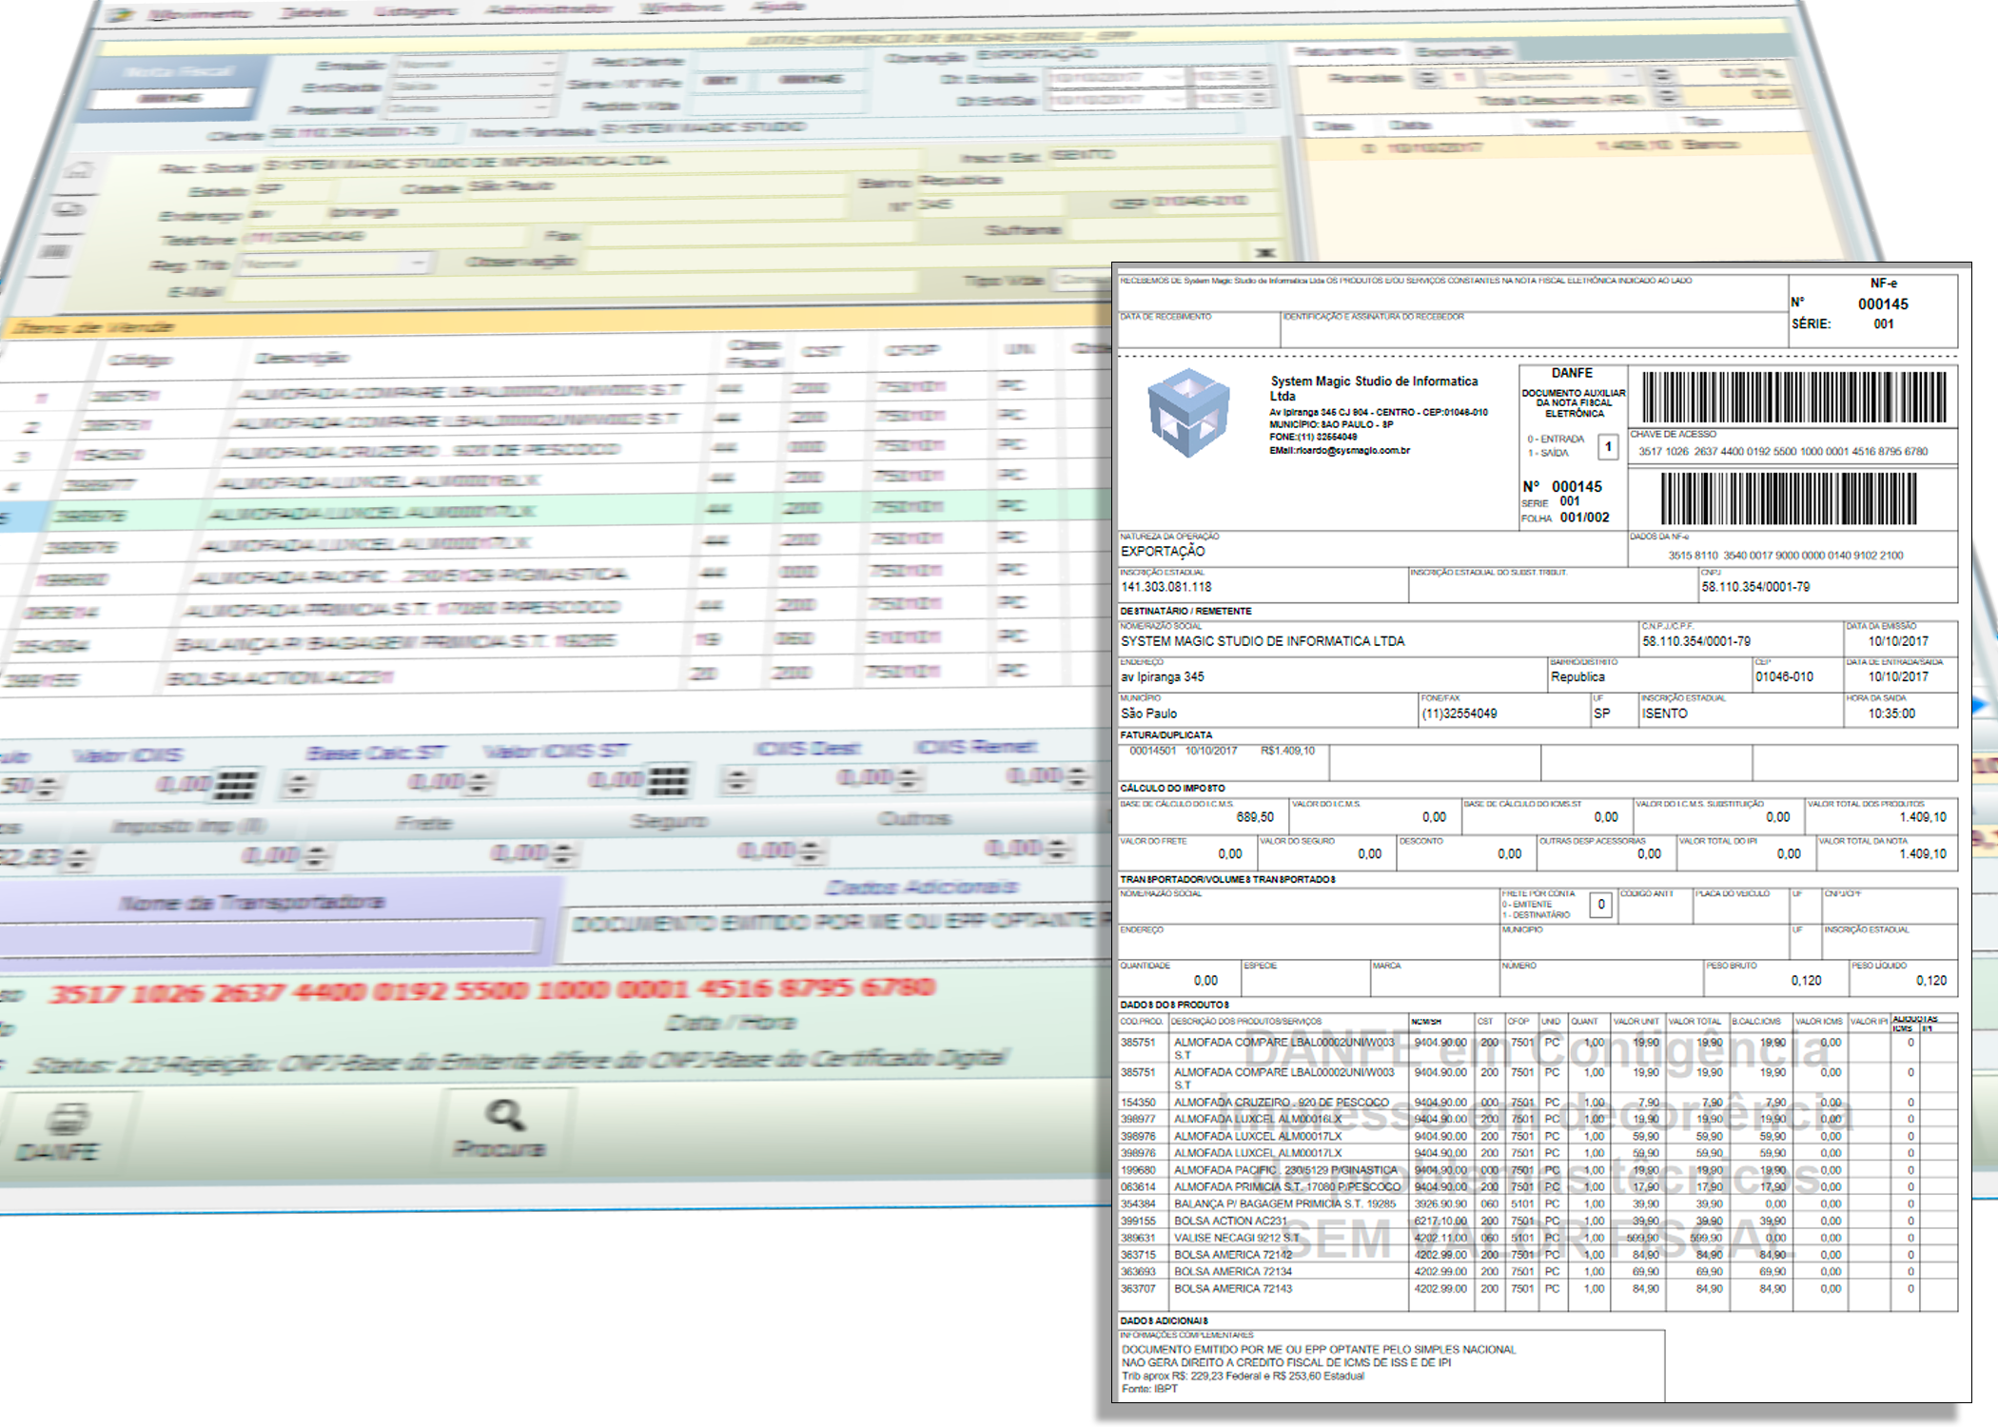The height and width of the screenshot is (1427, 1998).
Task: Click the X icon beside Observação field
Action: (x=1265, y=253)
